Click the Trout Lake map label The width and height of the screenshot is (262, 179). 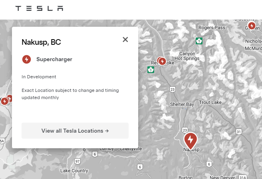click(210, 103)
